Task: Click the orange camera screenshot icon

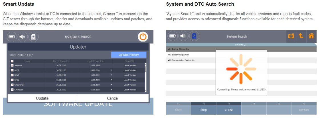Action: 291,36
